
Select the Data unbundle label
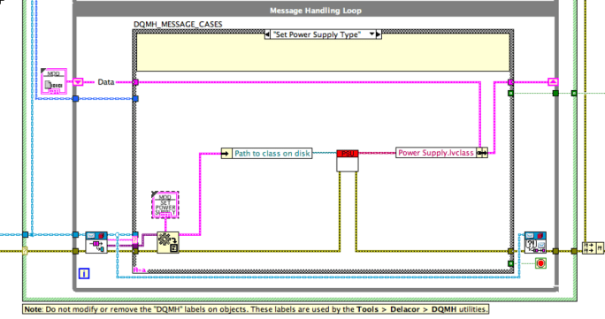106,82
